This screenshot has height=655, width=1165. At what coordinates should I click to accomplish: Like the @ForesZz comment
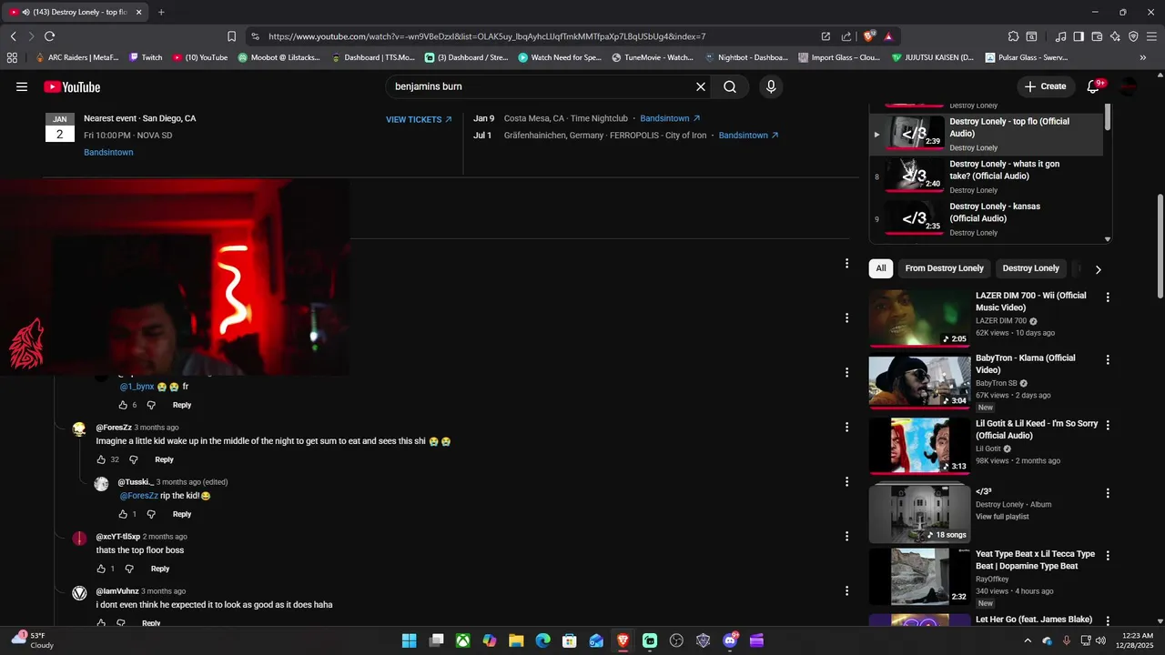[x=101, y=459]
